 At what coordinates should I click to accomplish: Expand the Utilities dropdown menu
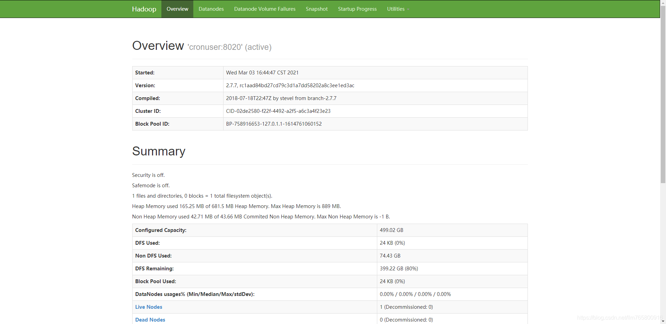click(398, 9)
